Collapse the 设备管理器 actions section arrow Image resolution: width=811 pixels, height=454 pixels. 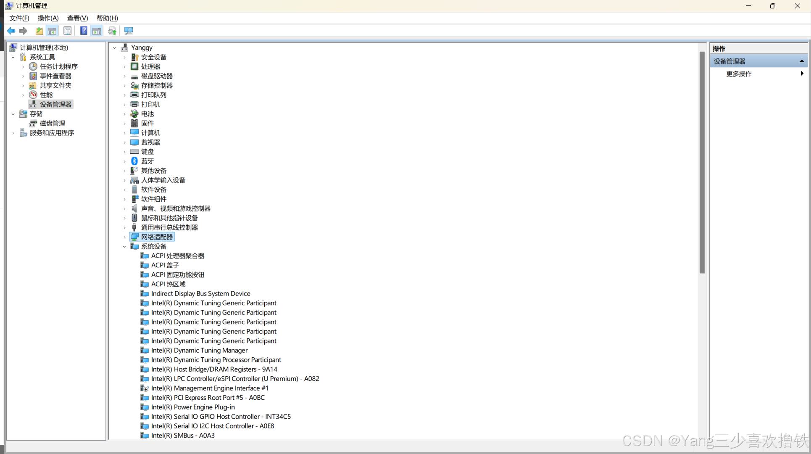pyautogui.click(x=801, y=61)
